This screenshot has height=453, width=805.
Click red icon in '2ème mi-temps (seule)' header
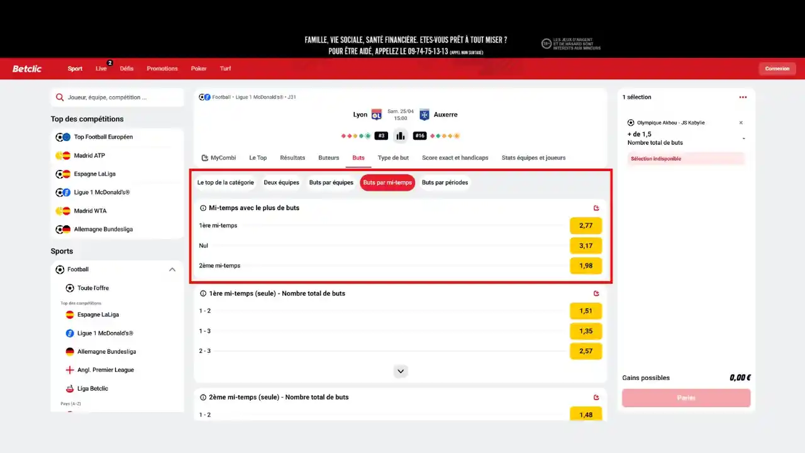[x=596, y=398]
